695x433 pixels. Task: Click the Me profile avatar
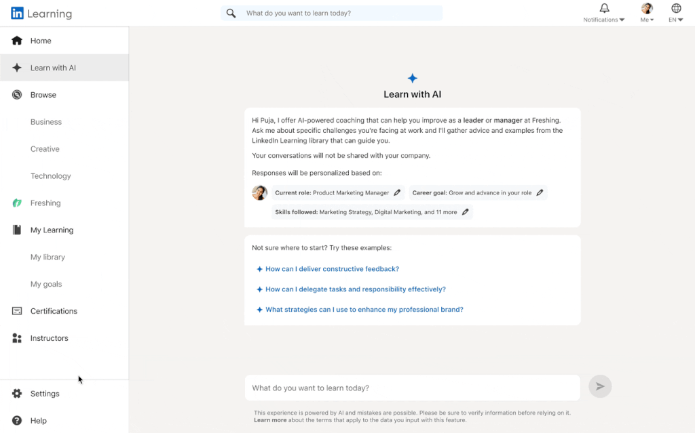(647, 8)
